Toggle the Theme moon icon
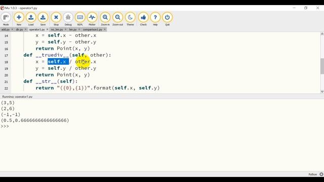Viewport: 324px width, 182px height. coord(130,19)
